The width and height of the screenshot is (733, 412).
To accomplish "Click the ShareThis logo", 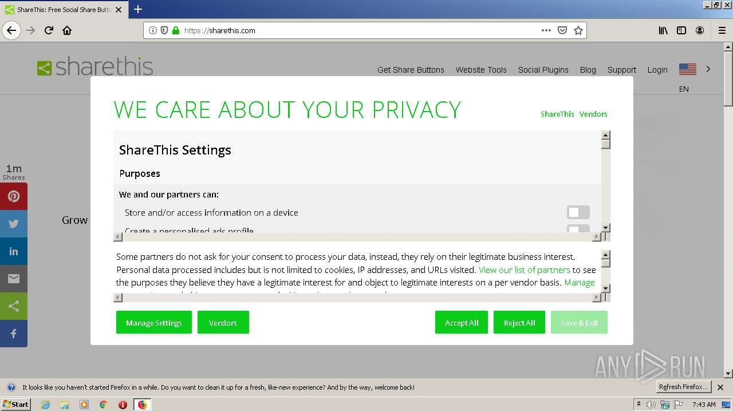I will [95, 67].
